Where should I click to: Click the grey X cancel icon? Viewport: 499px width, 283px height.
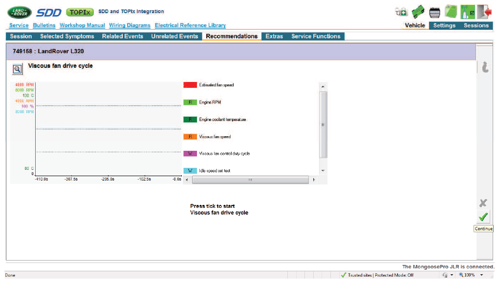pos(483,203)
